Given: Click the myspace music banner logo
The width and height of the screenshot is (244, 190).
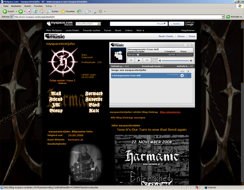Looking at the screenshot, I should pos(55,36).
